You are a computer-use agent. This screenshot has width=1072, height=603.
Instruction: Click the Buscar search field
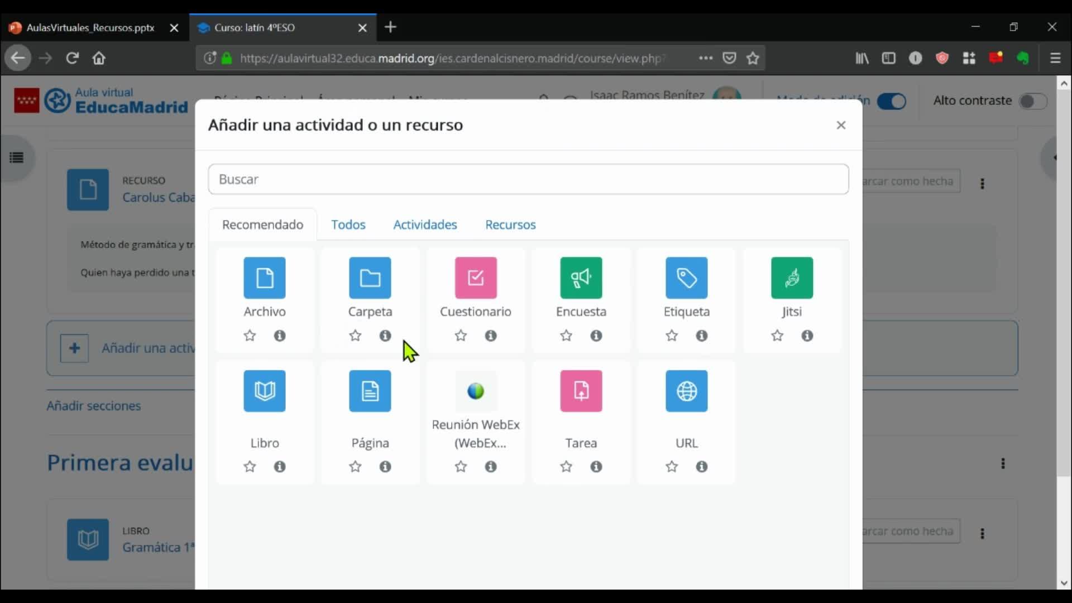[x=528, y=179]
